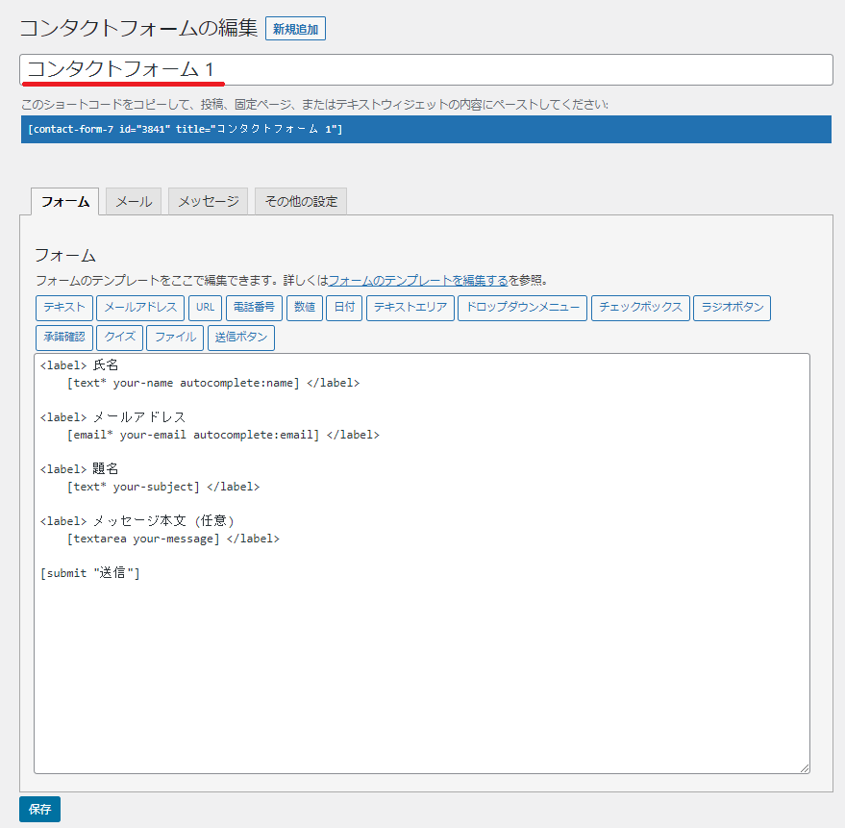Insert a チェックボックス form tag

pos(641,308)
